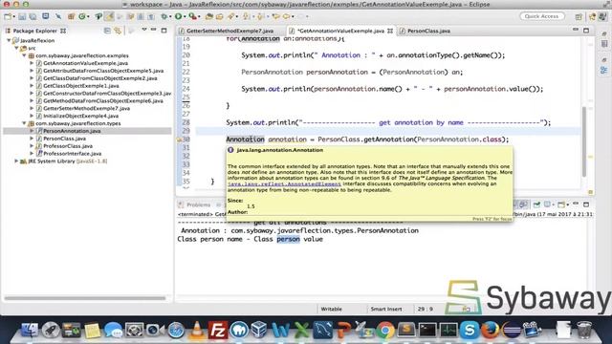The height and width of the screenshot is (344, 612).
Task: Click the Display Selected Console icon
Action: pos(547,204)
